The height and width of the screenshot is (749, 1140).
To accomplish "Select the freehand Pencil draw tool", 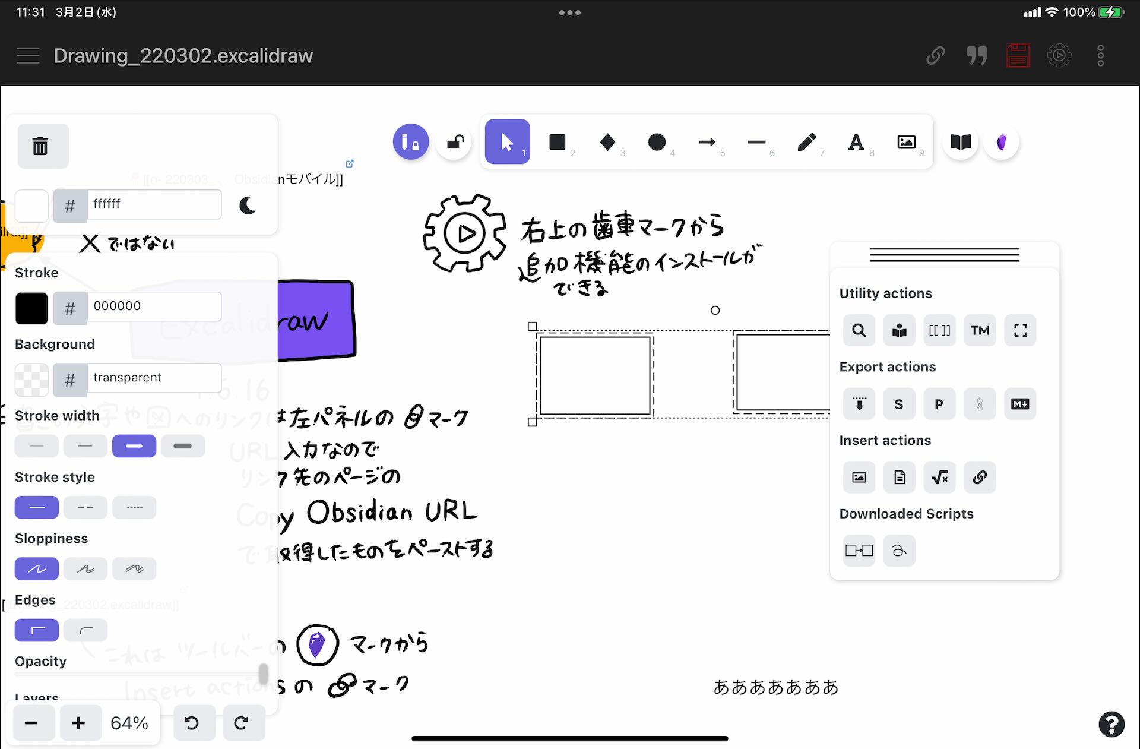I will (x=806, y=142).
